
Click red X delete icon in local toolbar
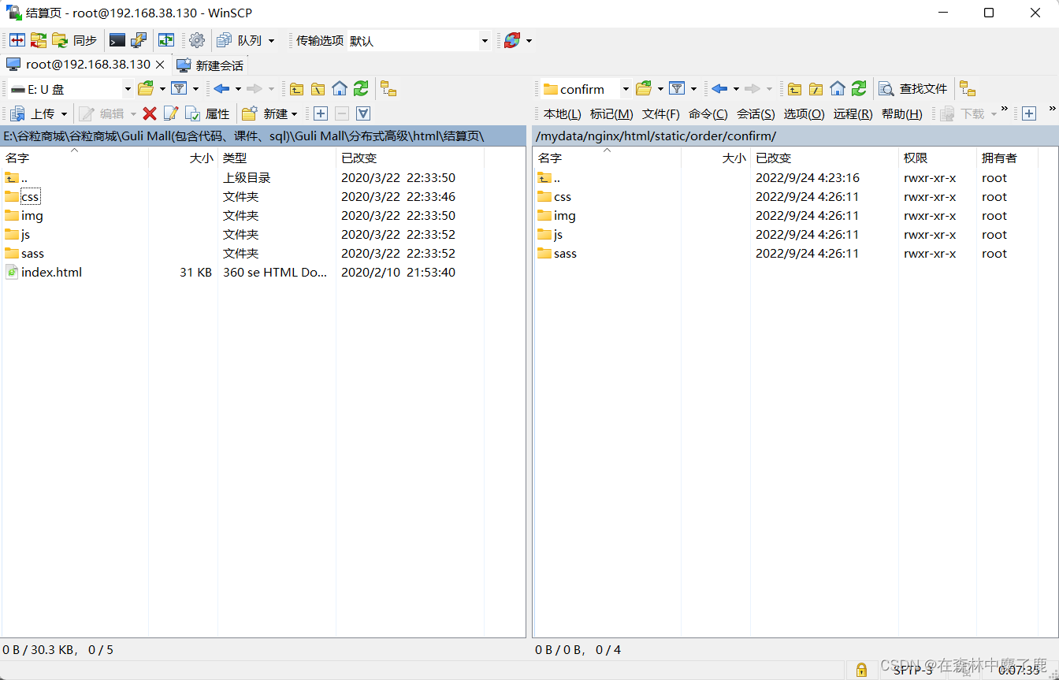pos(150,113)
